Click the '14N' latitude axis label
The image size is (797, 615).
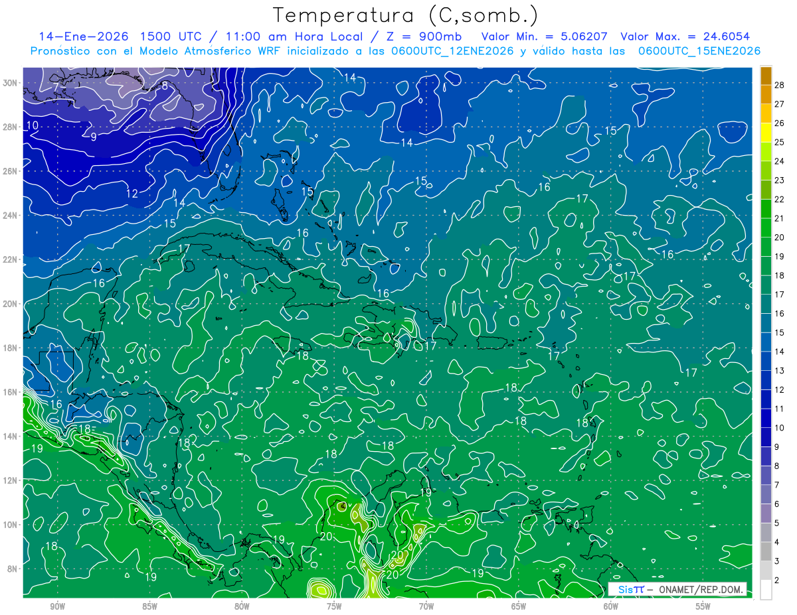(10, 436)
